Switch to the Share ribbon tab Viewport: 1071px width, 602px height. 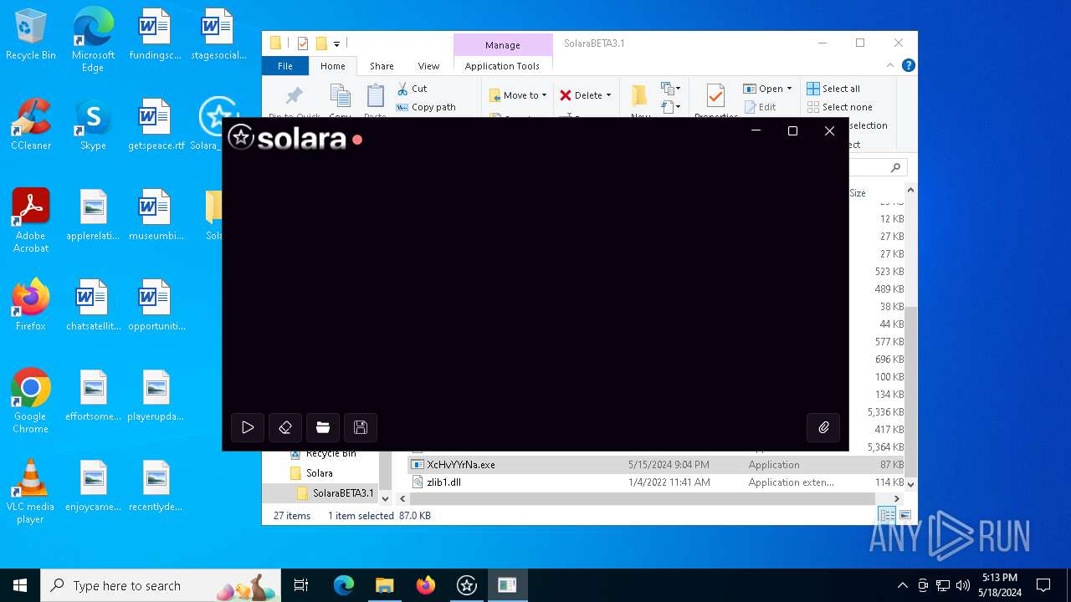[x=382, y=66]
